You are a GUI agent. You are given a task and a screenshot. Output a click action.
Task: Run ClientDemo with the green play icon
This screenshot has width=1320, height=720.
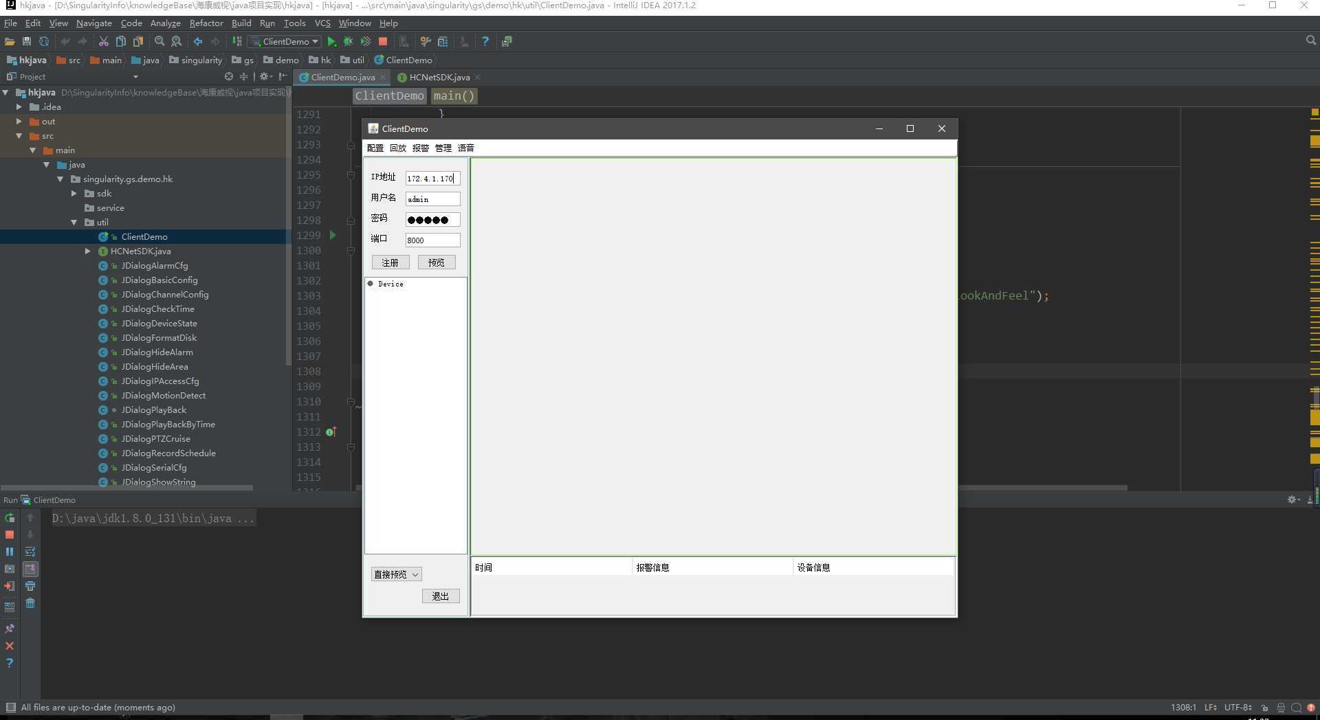coord(331,41)
